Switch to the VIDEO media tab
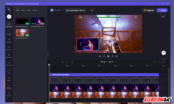This screenshot has width=174, height=104. click(23, 10)
